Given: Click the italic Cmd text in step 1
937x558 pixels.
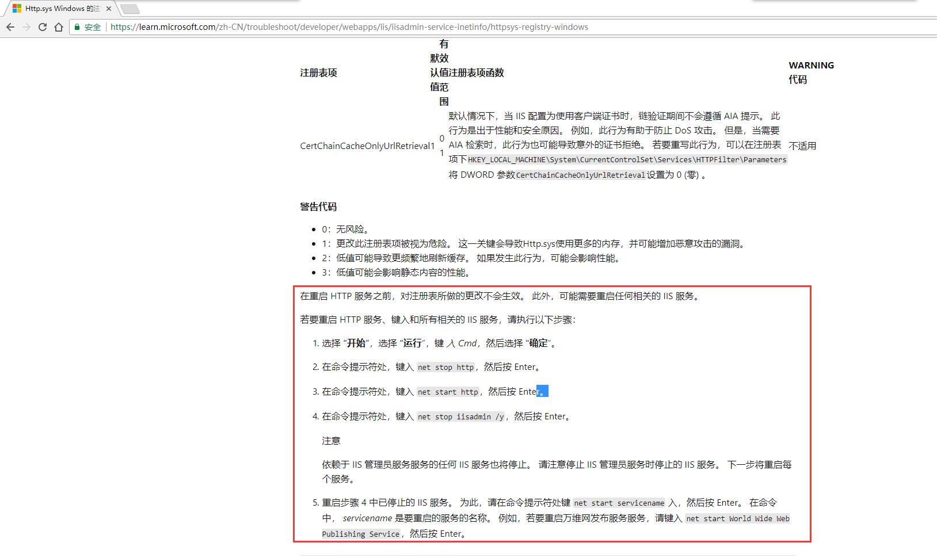Looking at the screenshot, I should [467, 343].
